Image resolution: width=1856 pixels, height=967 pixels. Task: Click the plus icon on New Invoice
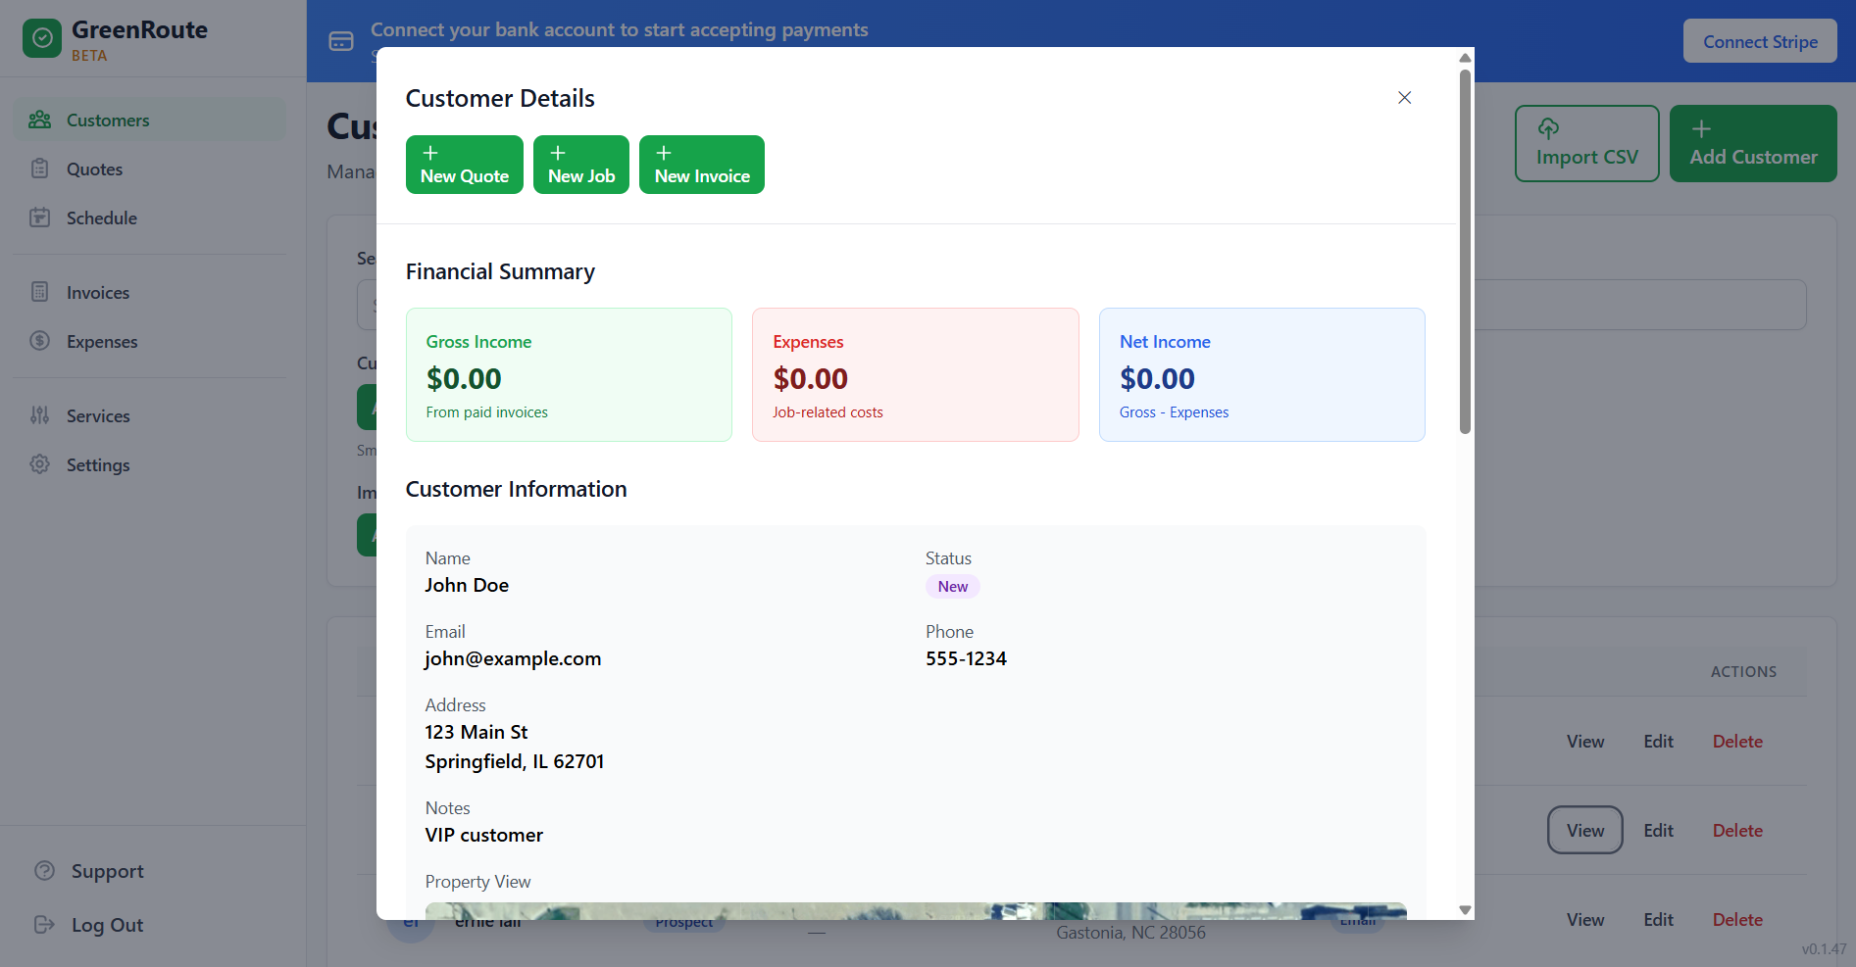click(664, 153)
